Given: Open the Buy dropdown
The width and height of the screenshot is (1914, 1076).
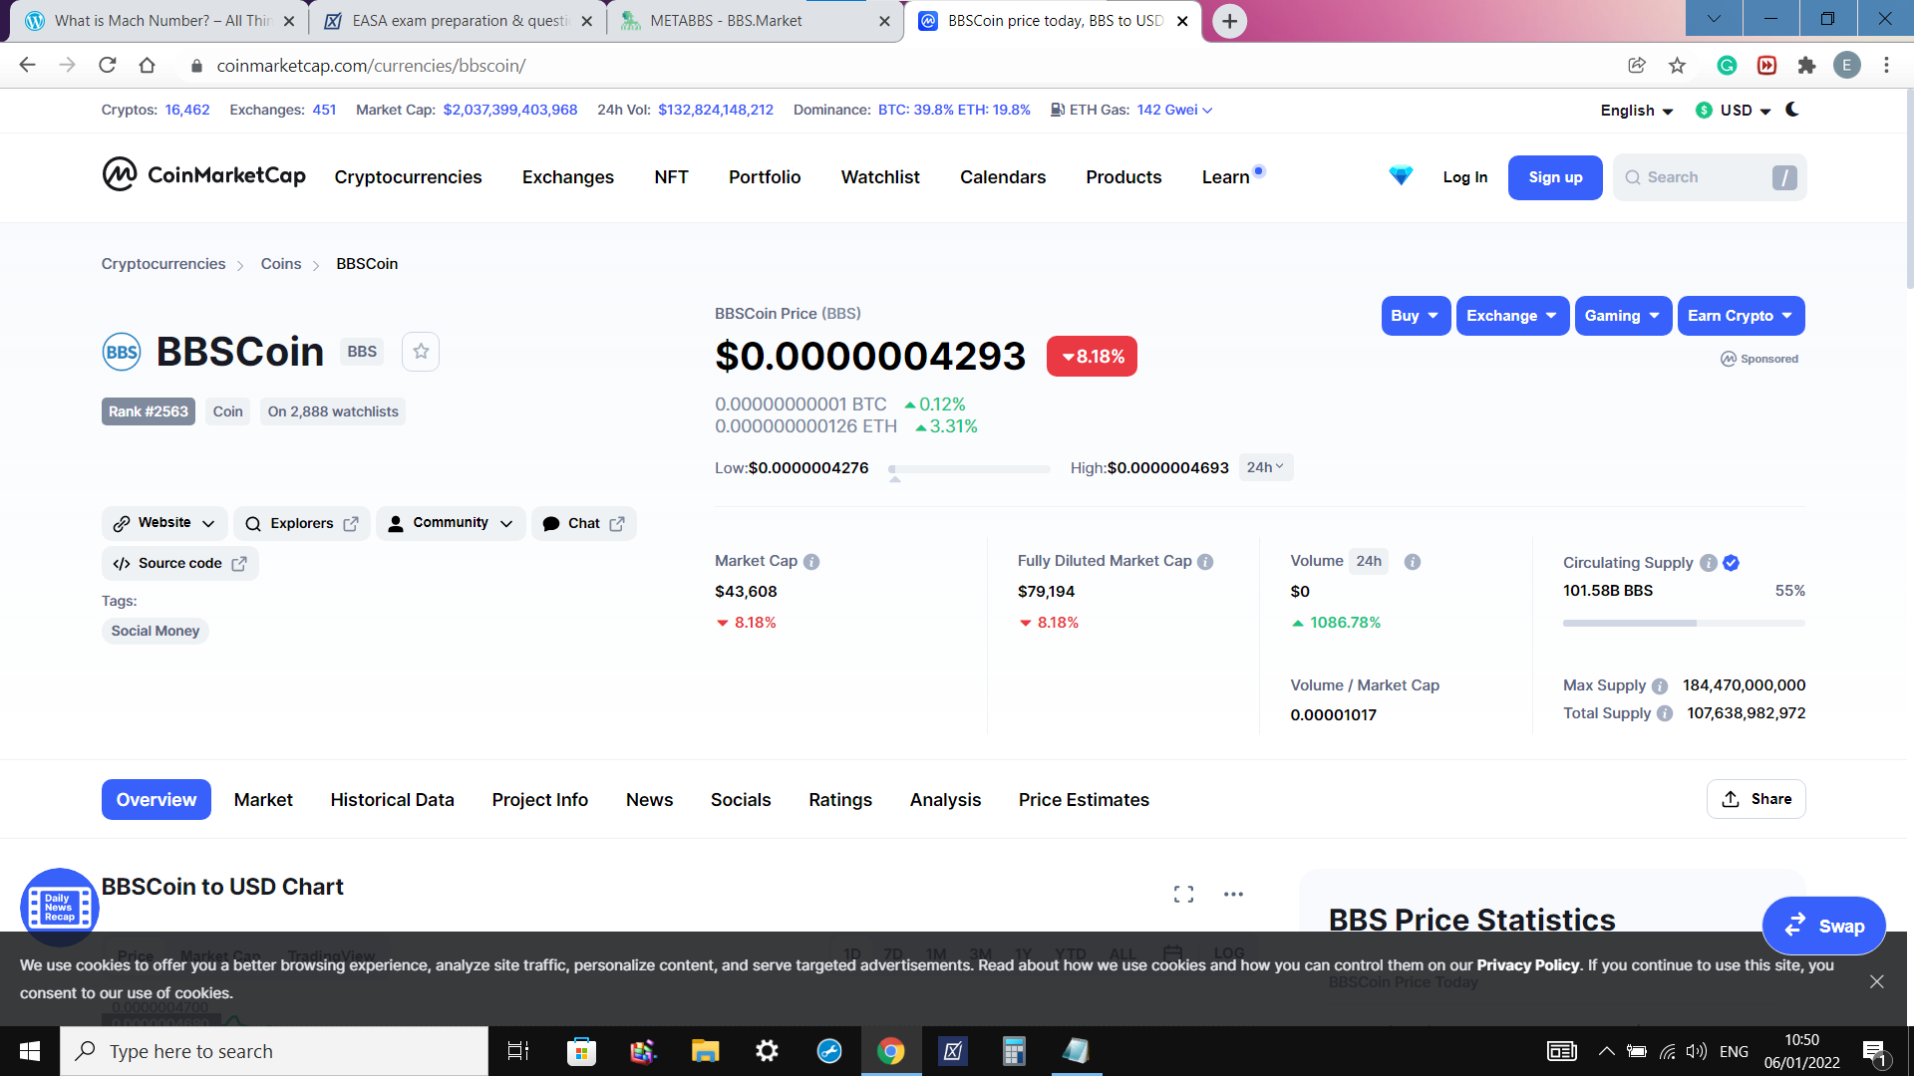Looking at the screenshot, I should point(1416,316).
